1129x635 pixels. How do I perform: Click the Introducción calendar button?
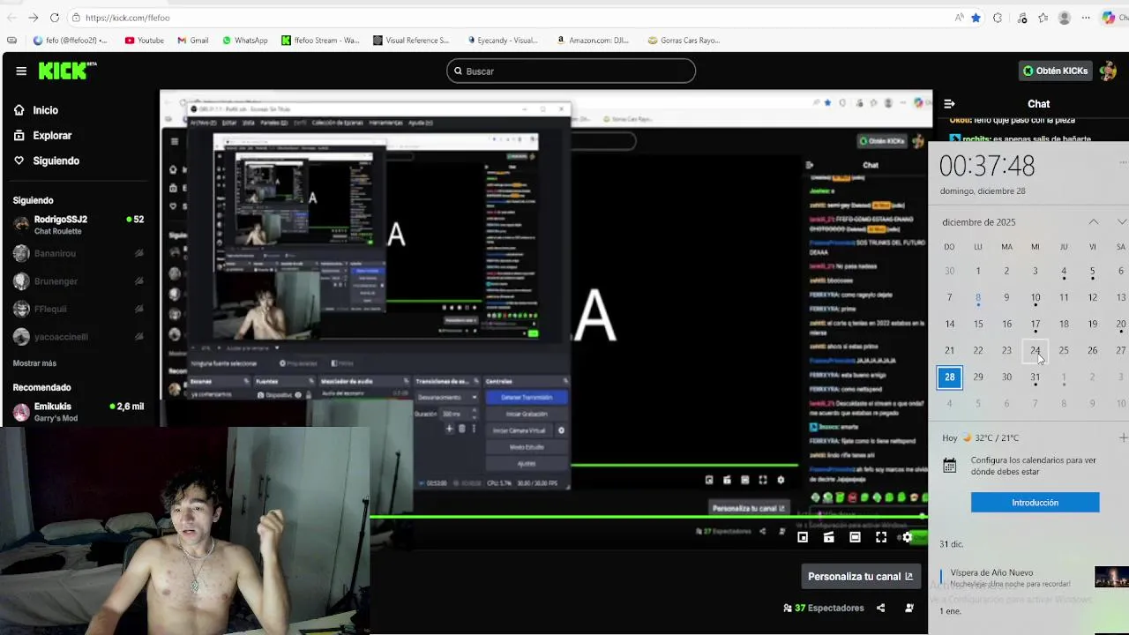(x=1035, y=503)
